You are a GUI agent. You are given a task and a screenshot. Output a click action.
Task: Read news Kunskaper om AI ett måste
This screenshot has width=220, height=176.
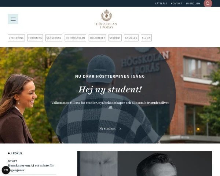tap(31, 168)
